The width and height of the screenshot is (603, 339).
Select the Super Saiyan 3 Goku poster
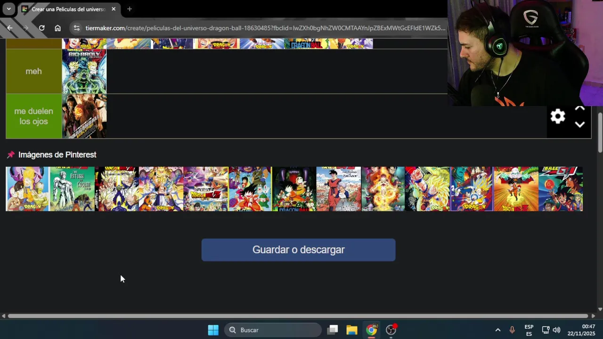point(427,189)
